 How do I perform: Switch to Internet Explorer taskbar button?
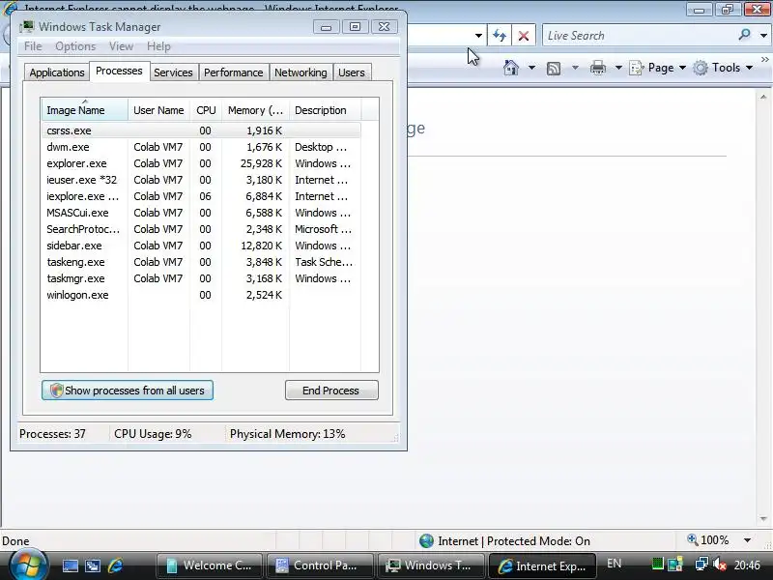542,565
